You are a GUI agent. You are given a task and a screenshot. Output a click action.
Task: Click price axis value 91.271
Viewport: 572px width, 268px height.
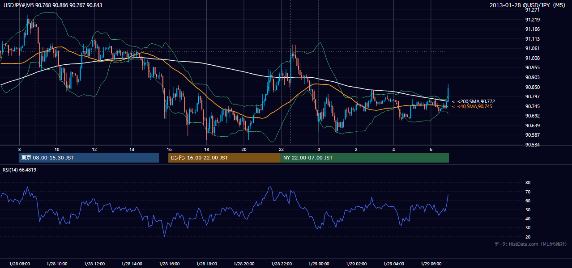(533, 10)
